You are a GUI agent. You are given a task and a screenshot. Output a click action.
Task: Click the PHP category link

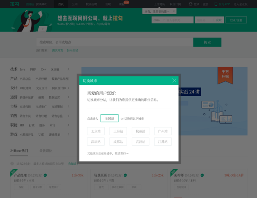tap(33, 69)
